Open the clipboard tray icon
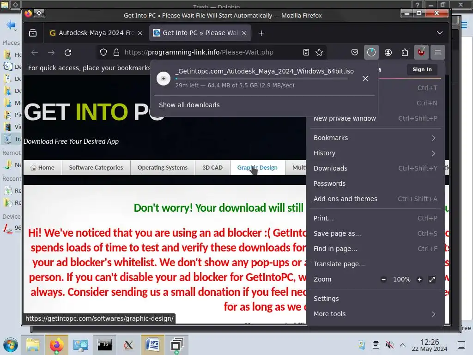Image resolution: width=473 pixels, height=355 pixels. click(x=376, y=345)
